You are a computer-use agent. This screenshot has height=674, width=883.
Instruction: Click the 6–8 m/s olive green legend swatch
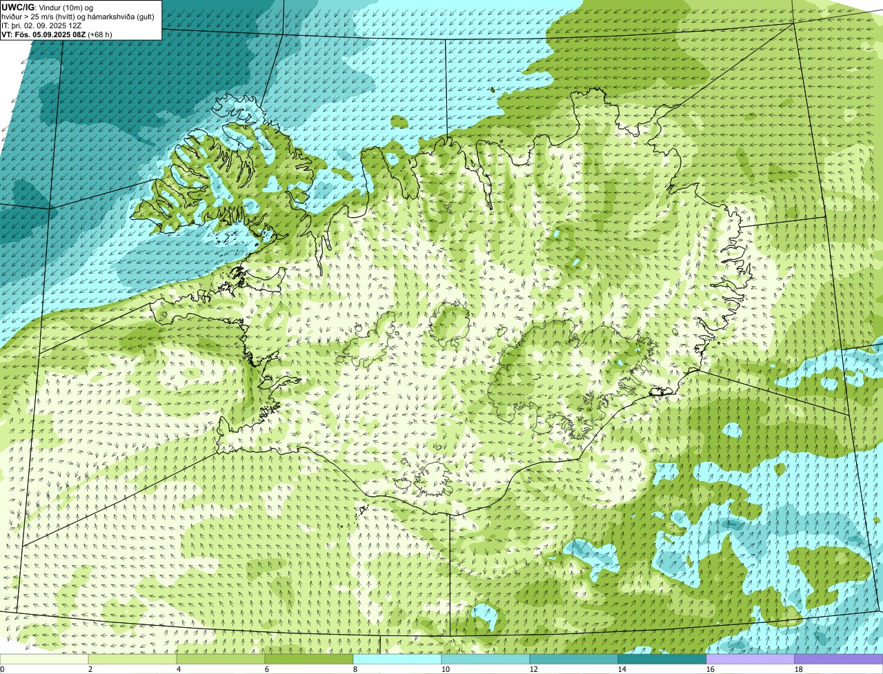(309, 660)
